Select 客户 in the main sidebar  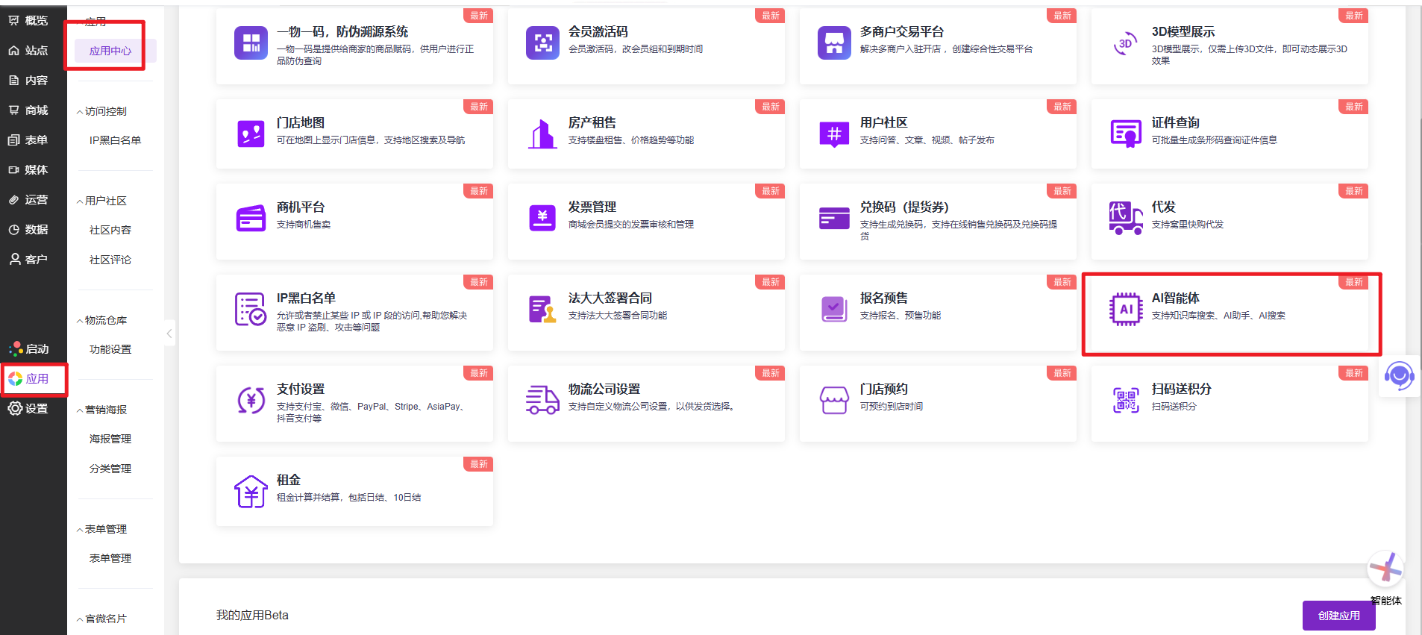click(x=28, y=259)
